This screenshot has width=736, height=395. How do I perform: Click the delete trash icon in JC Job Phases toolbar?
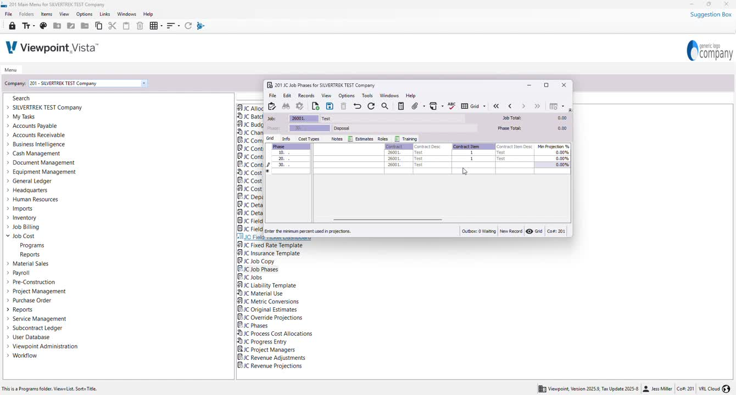[x=343, y=106]
